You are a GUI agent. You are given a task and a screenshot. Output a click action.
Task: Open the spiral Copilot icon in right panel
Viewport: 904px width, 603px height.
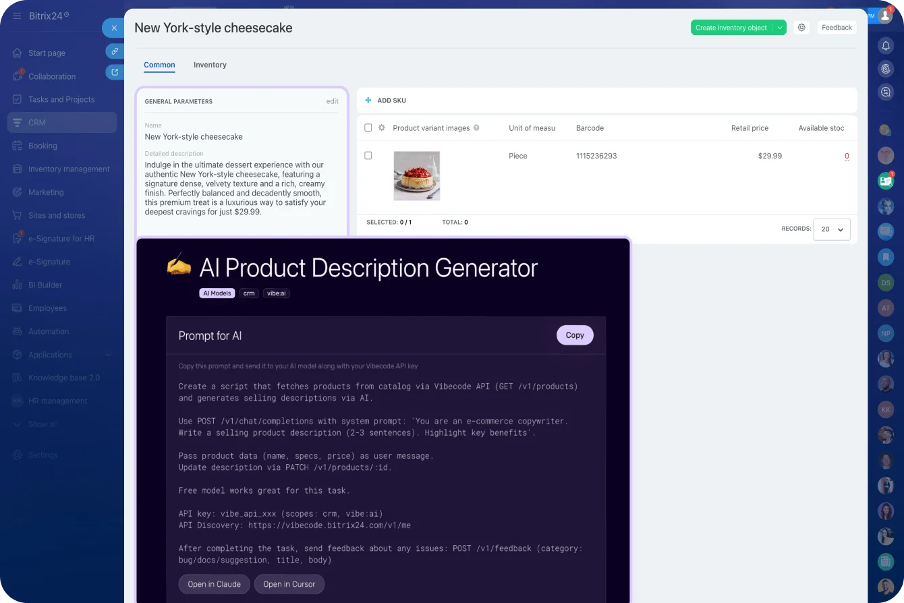coord(886,69)
